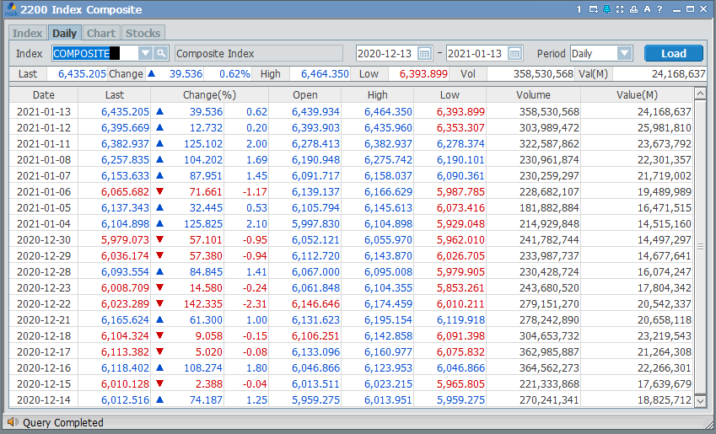
Task: Open help with the question mark icon
Action: (x=659, y=9)
